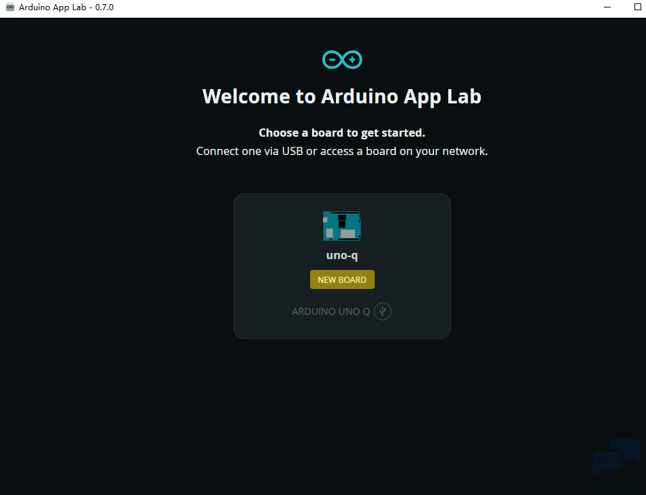Click the 'Connect one via USB' instruction text

[x=342, y=151]
